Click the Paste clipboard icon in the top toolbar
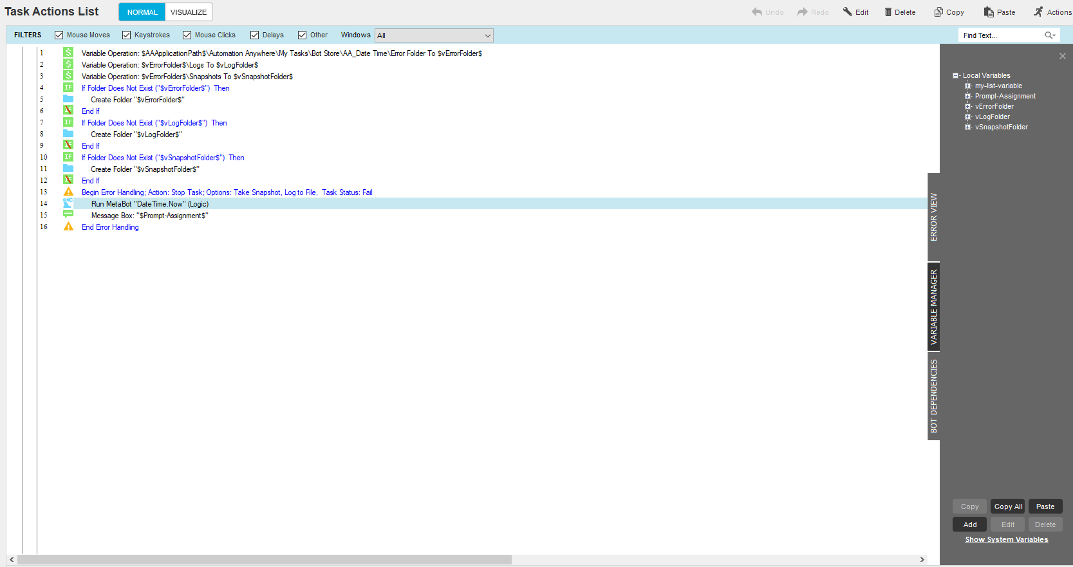 (x=989, y=12)
